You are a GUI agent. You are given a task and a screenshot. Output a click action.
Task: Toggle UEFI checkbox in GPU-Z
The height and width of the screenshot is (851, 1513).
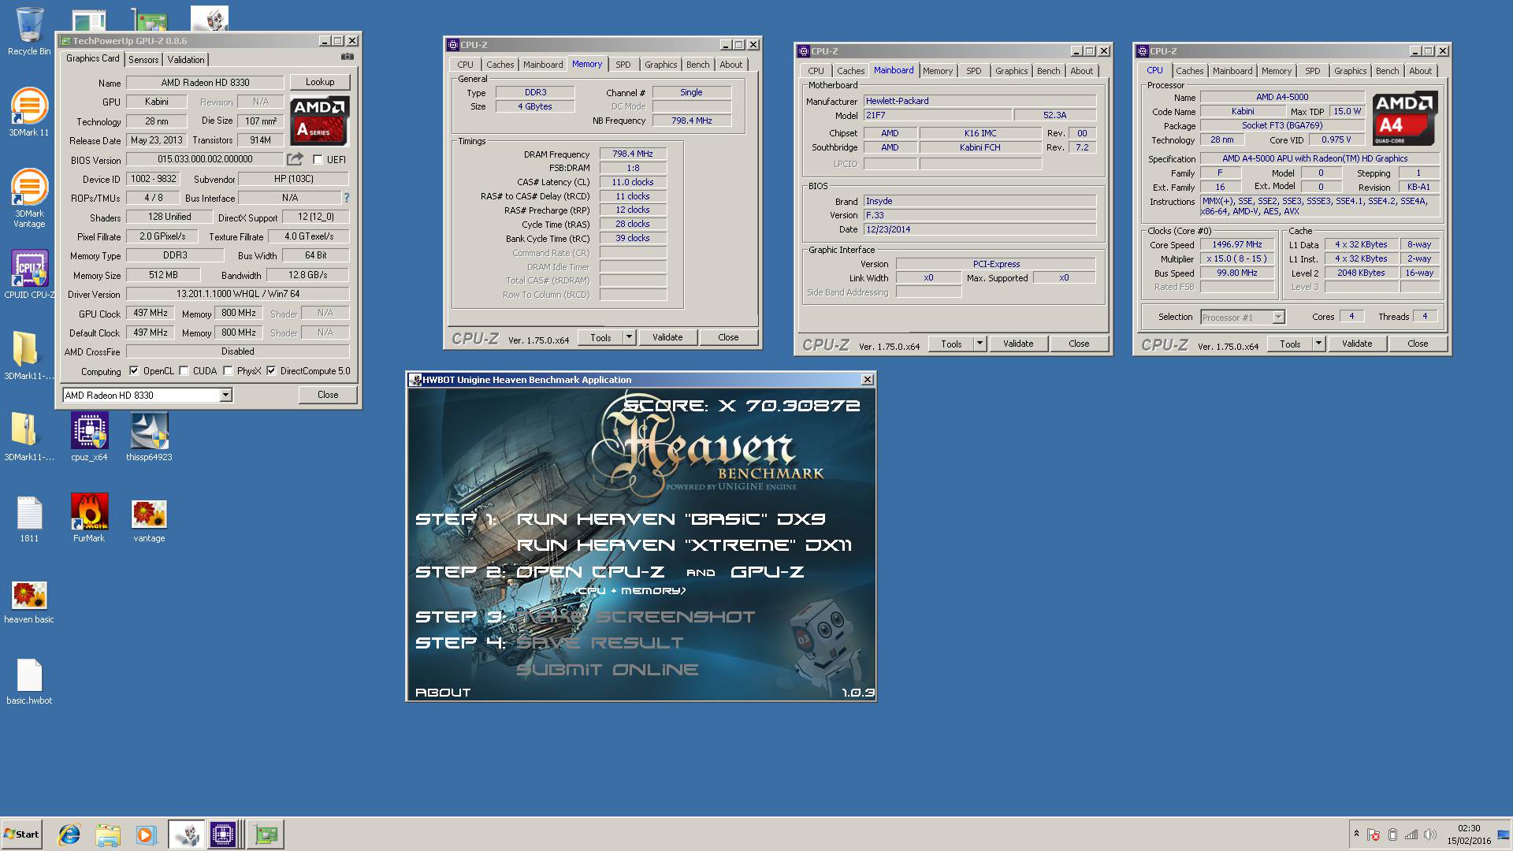[318, 160]
